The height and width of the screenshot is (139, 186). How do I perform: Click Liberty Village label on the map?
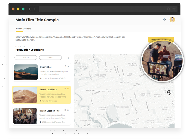[x=151, y=122]
